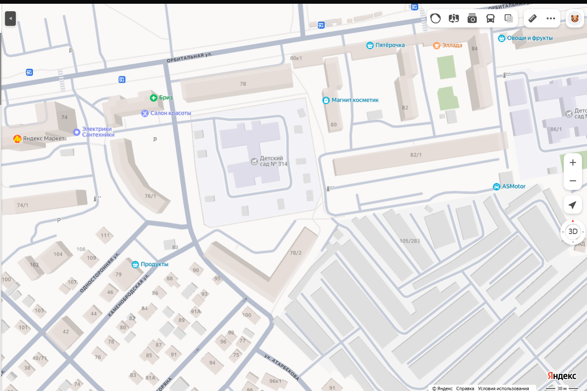Screen dimensions: 587x391
Task: Click the my location arrow
Action: coord(573,205)
